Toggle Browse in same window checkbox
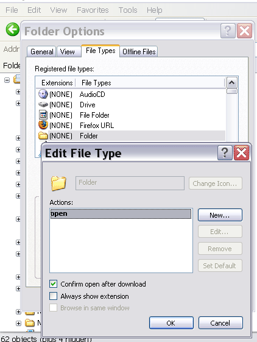Viewport: 257px width, 342px height. pos(53,308)
